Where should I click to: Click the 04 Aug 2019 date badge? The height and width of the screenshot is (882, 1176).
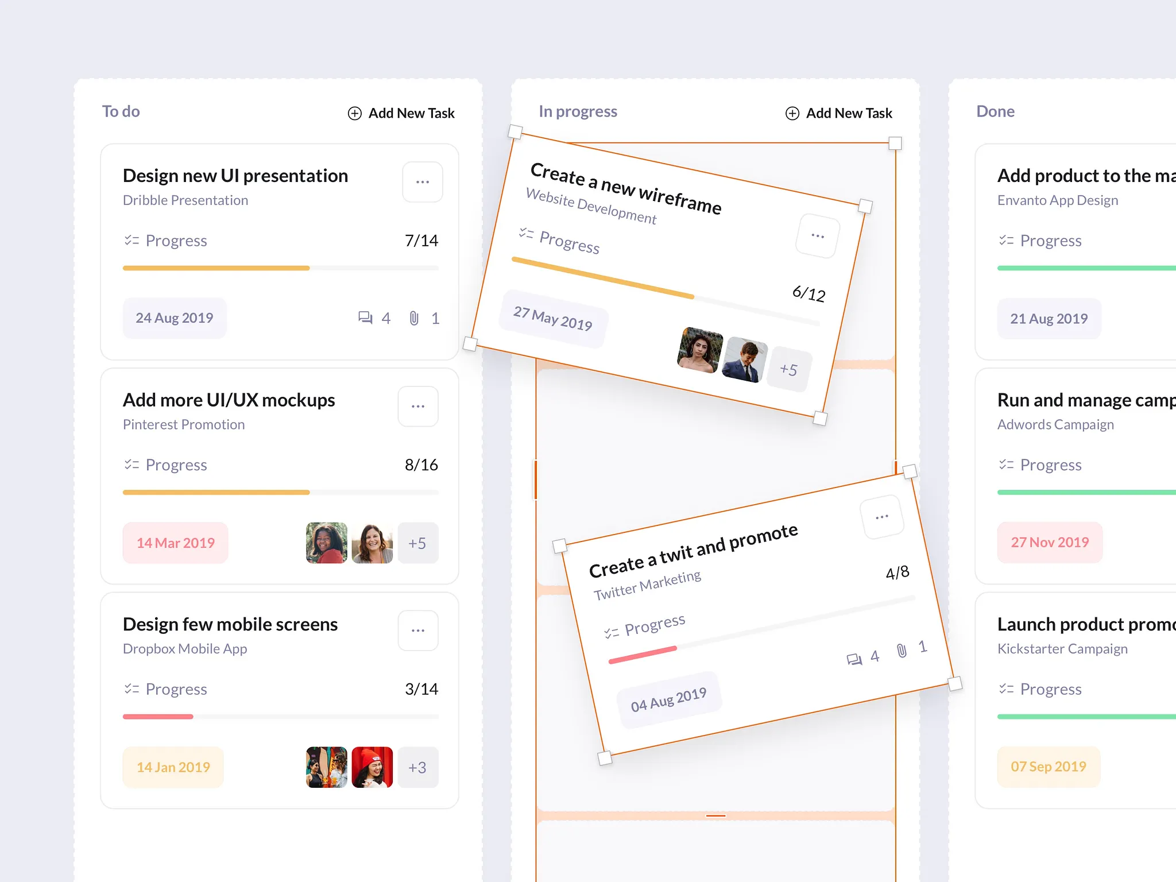(669, 699)
